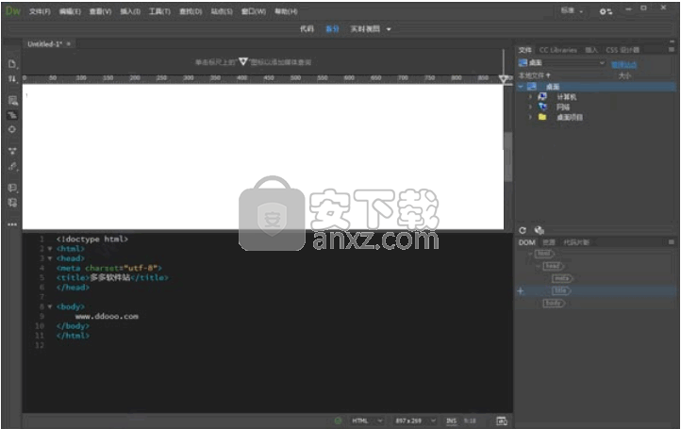The height and width of the screenshot is (429, 681).
Task: Open the 标准 workspace switcher dropdown
Action: (572, 11)
